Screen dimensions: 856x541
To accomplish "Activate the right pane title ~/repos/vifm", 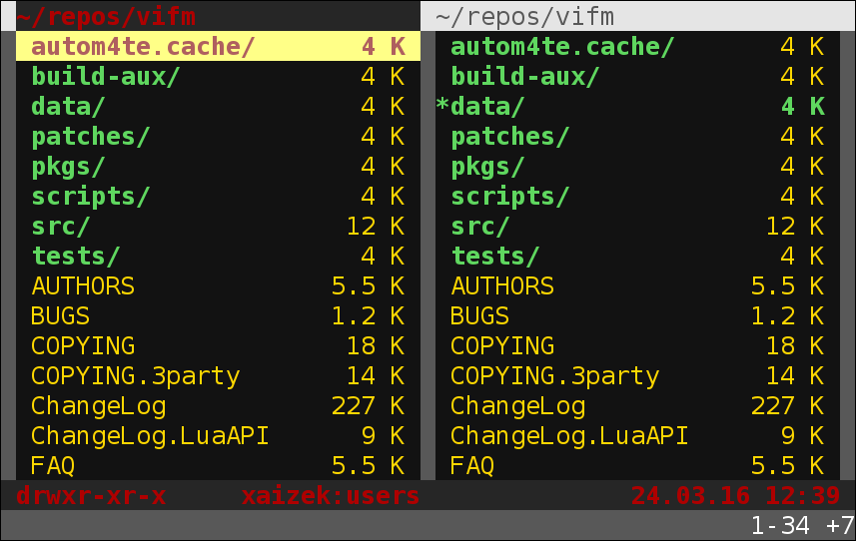I will (525, 16).
